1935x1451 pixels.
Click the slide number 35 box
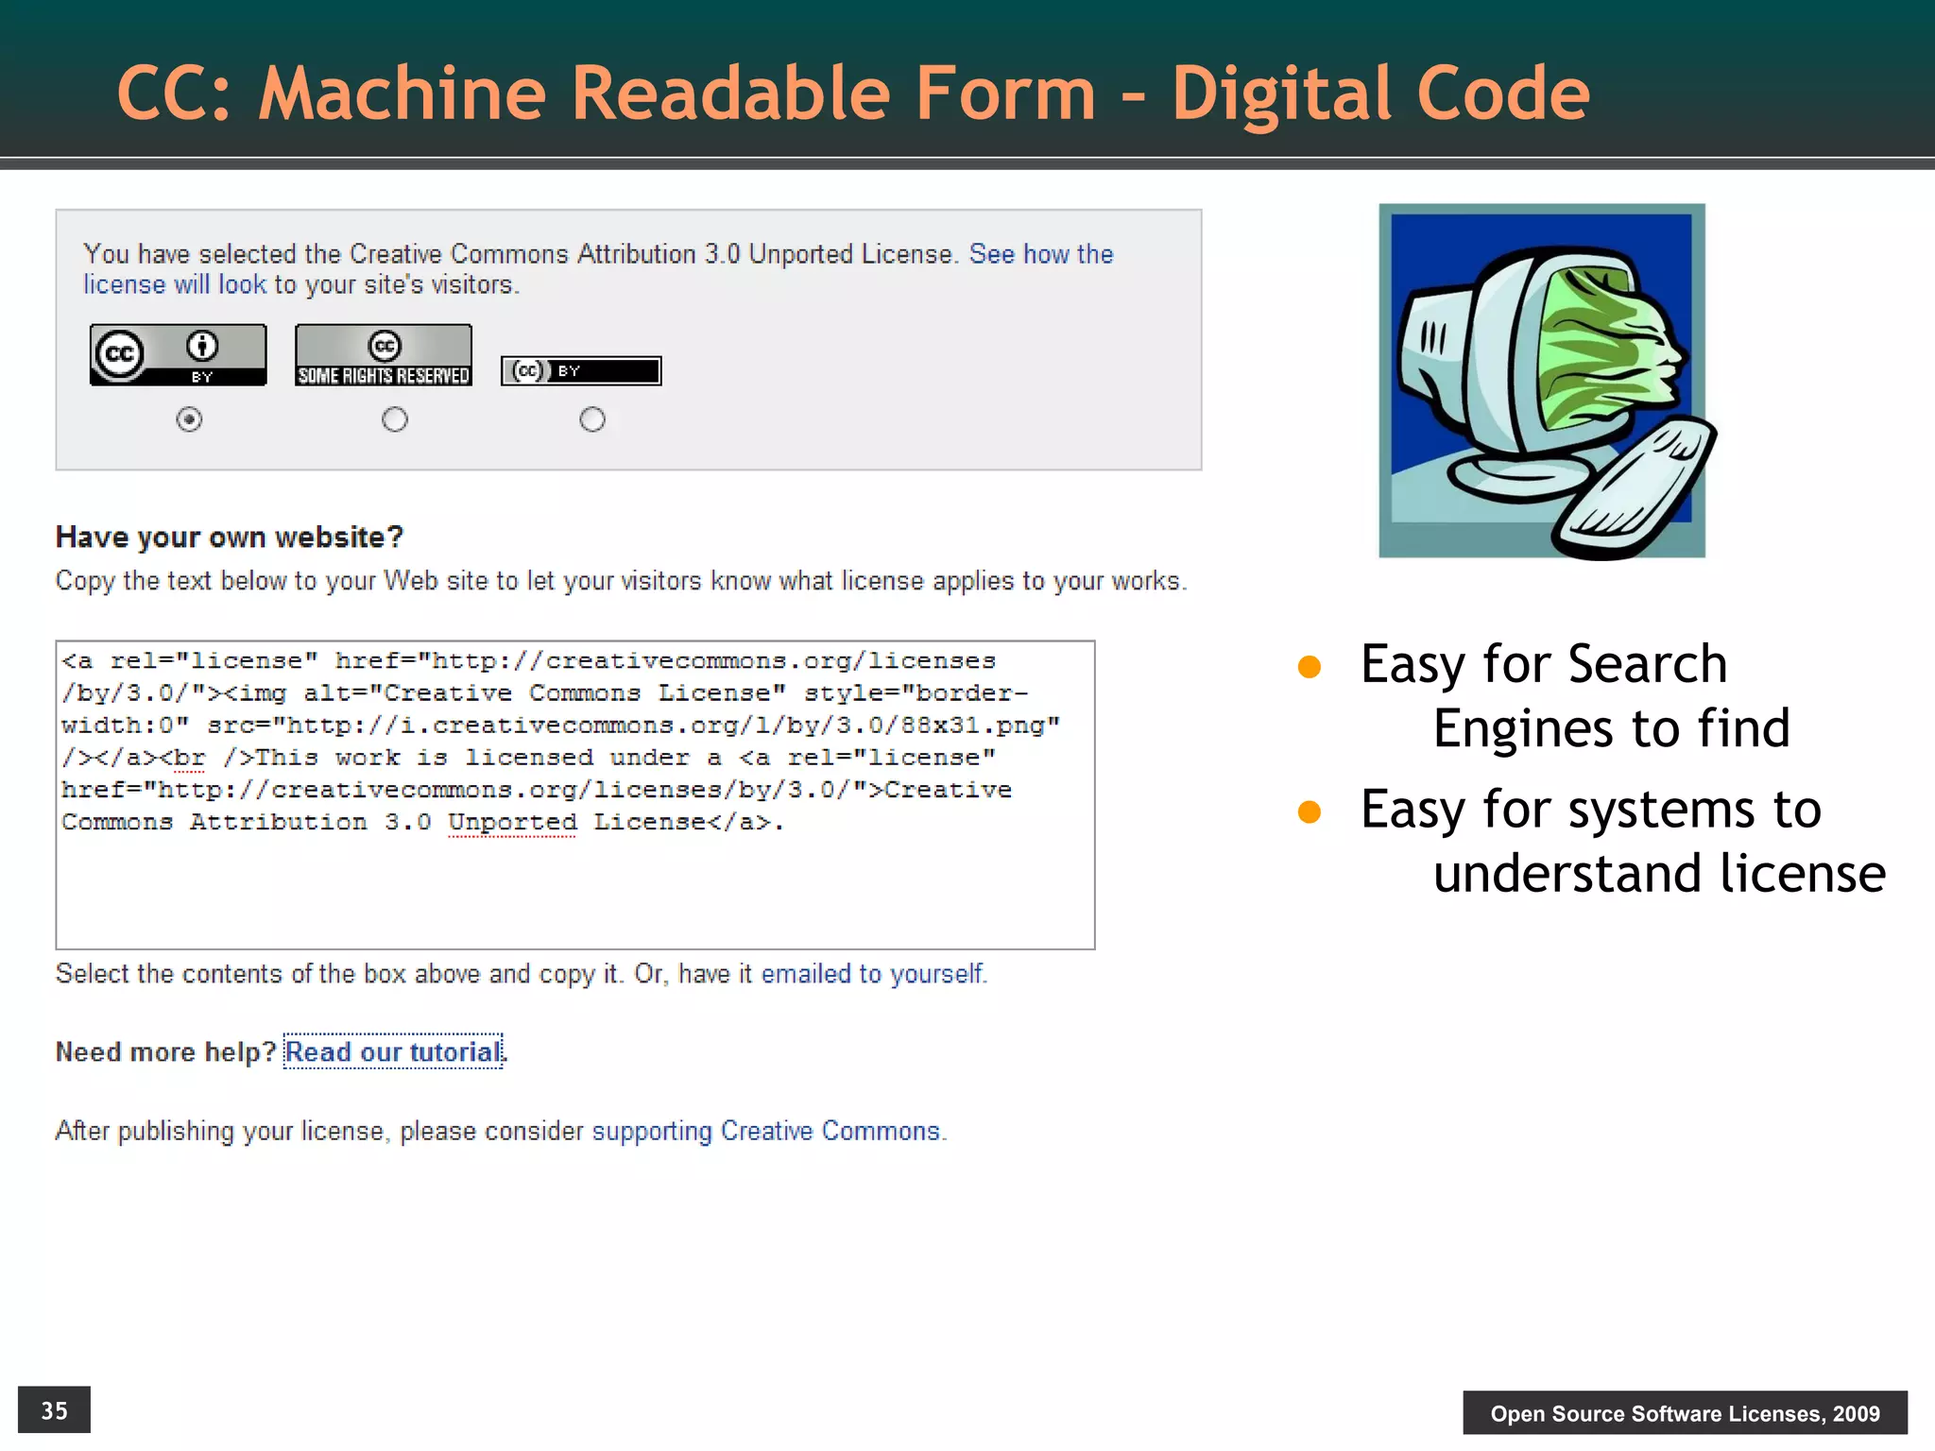(54, 1410)
